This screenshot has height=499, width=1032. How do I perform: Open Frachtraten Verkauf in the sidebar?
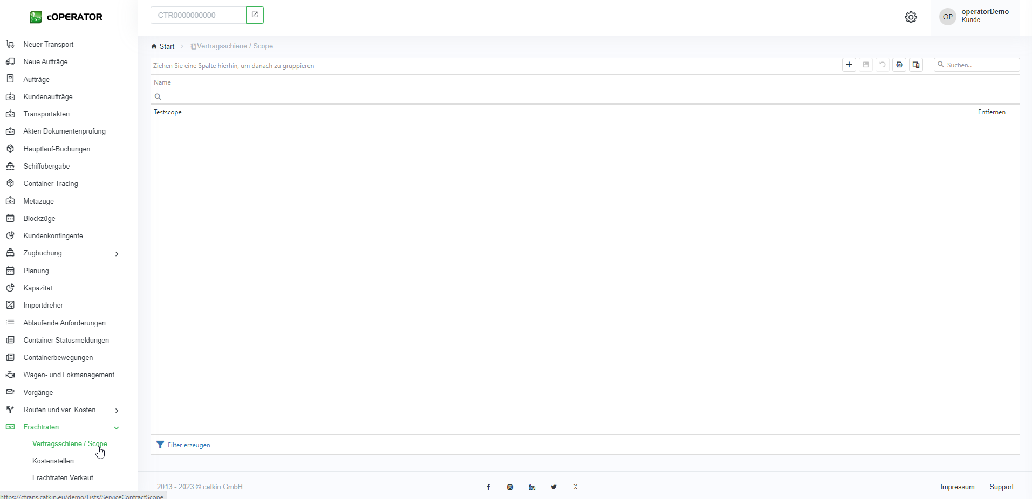63,478
